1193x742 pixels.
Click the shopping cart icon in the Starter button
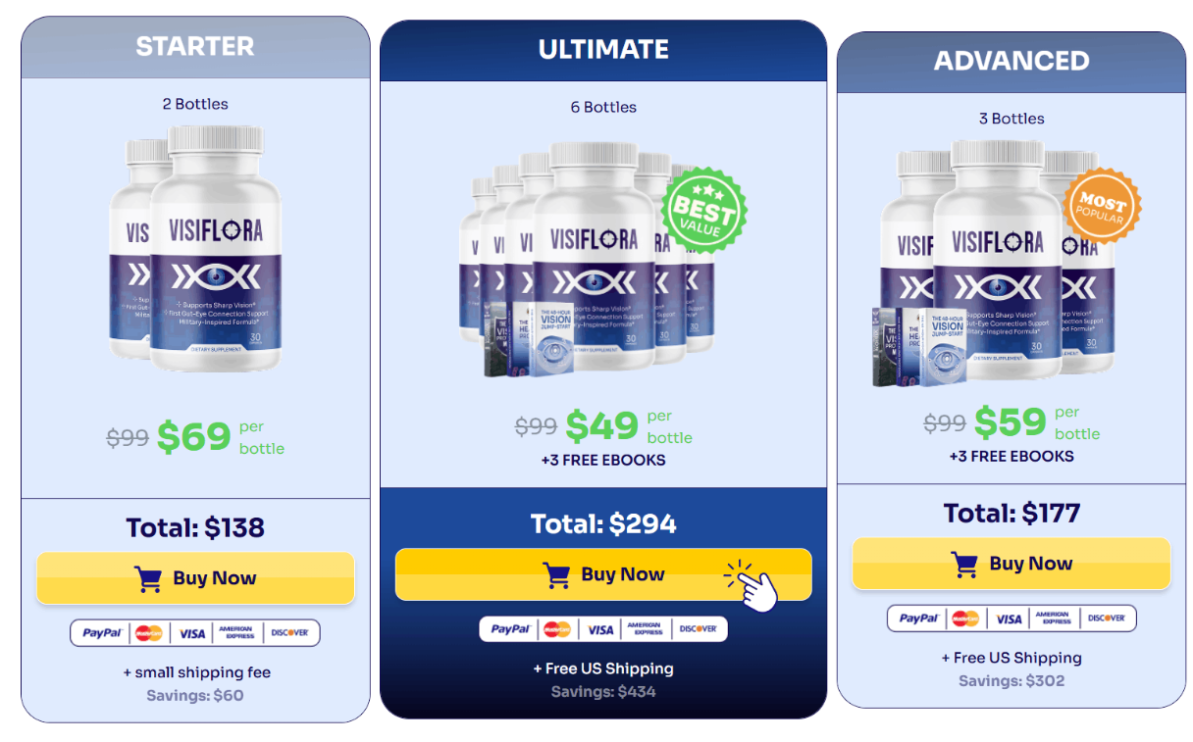tap(148, 579)
